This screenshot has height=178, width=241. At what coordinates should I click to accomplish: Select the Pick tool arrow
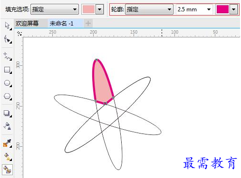pyautogui.click(x=7, y=26)
